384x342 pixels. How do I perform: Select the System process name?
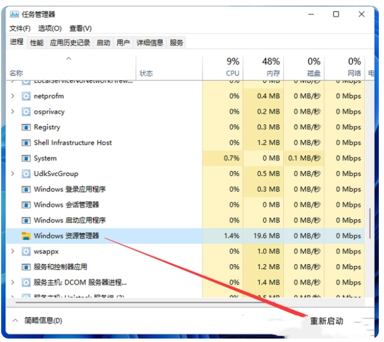pyautogui.click(x=45, y=159)
